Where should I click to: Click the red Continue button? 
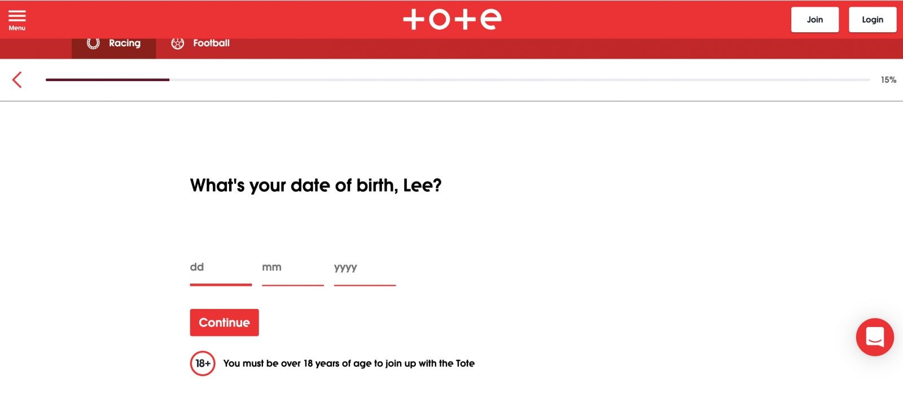tap(224, 322)
